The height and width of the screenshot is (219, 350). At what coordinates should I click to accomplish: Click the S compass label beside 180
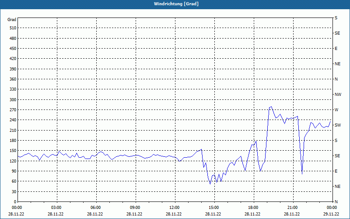pos(336,141)
